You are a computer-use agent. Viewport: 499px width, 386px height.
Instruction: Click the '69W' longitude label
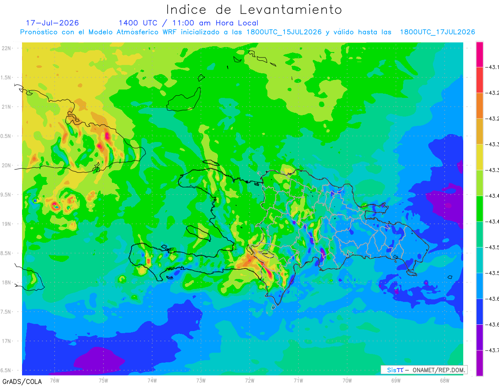[396, 380]
